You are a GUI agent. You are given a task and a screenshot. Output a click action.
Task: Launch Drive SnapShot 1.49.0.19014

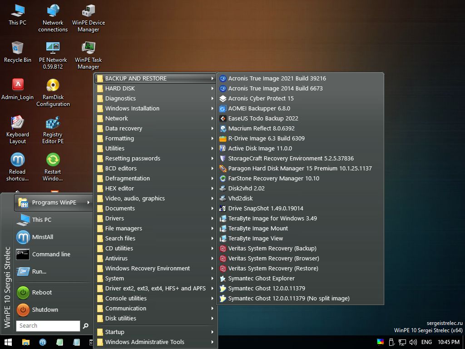click(x=300, y=208)
